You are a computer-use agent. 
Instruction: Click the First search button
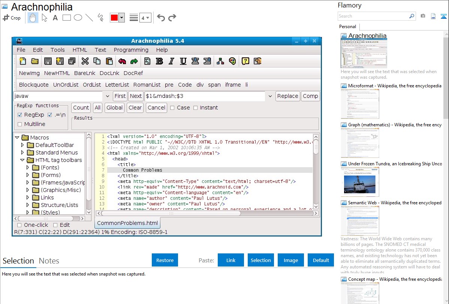(120, 96)
